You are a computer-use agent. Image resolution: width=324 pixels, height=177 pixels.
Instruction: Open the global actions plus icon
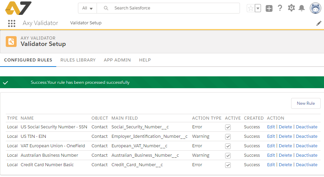click(x=269, y=8)
